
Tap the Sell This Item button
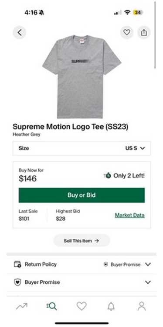pyautogui.click(x=81, y=241)
